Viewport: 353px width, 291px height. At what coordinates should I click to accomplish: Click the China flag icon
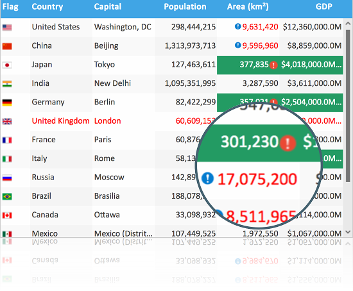[7, 46]
